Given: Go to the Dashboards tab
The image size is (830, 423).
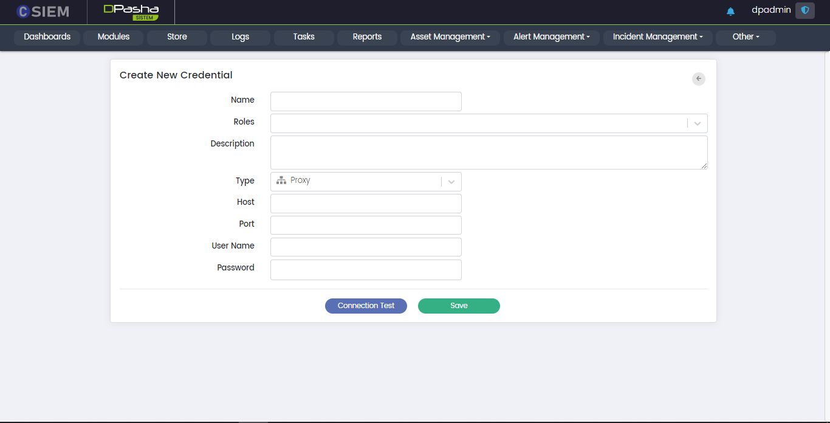Looking at the screenshot, I should pyautogui.click(x=47, y=37).
